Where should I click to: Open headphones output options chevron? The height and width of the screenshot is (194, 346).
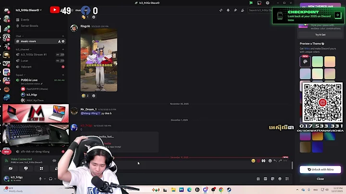coord(55,179)
